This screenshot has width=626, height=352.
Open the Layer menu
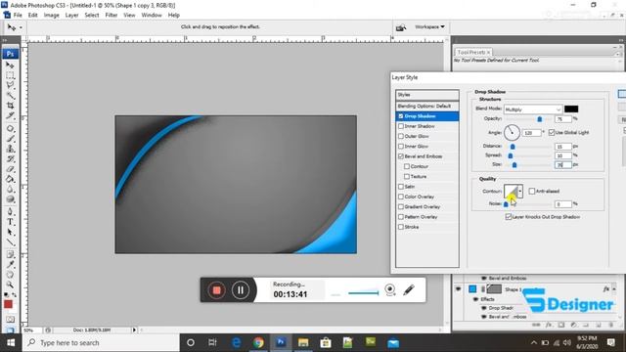[71, 15]
